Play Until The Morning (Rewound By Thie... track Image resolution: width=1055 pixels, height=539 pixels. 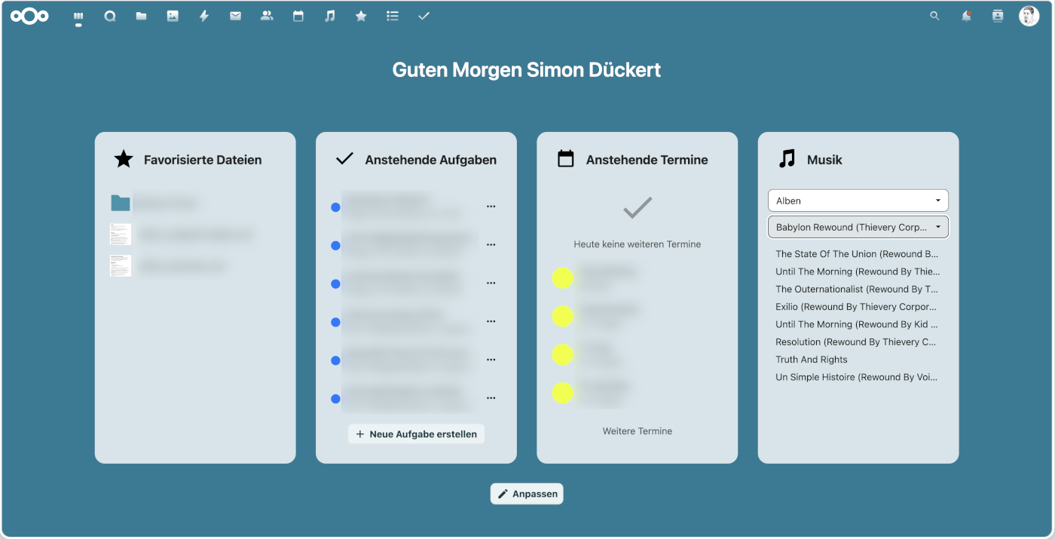point(858,271)
